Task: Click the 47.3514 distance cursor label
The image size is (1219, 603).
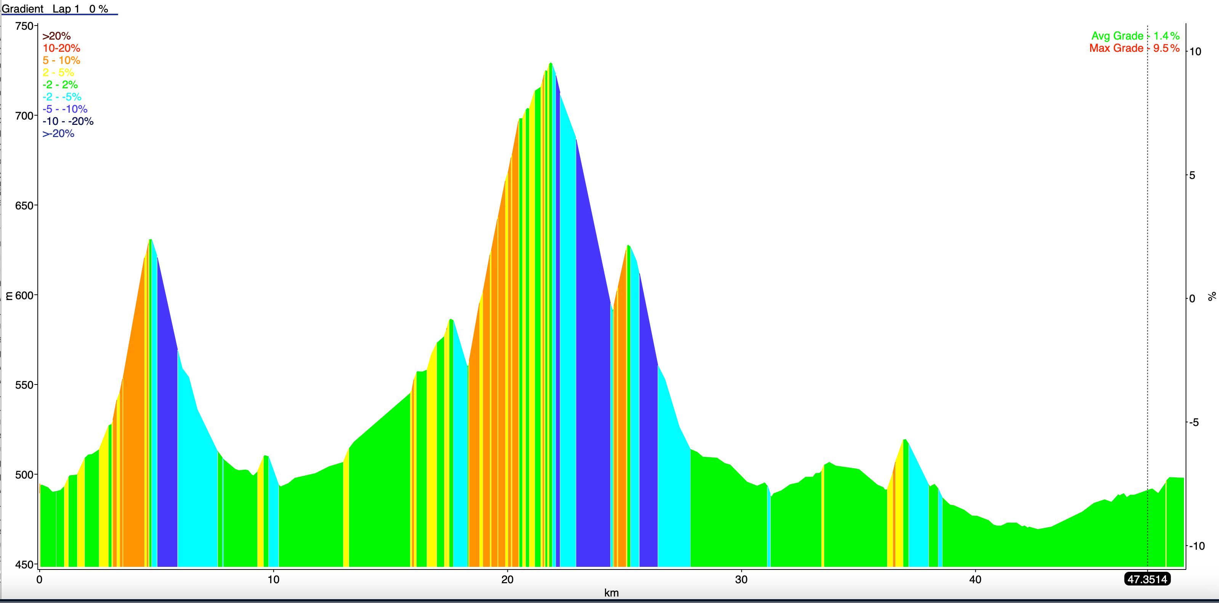Action: (1147, 579)
